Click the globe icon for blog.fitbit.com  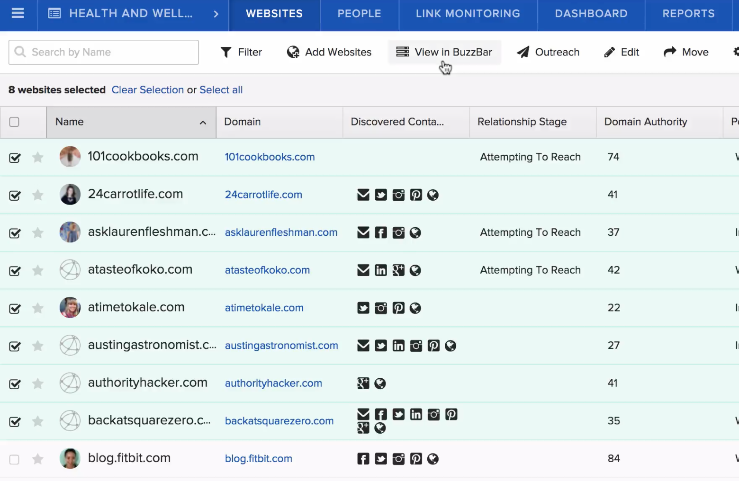coord(433,459)
